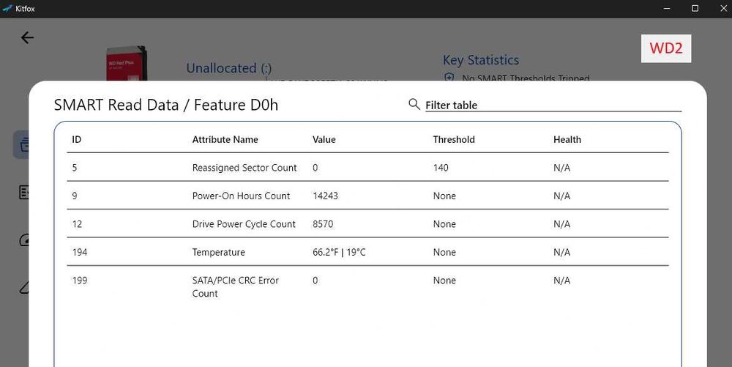Click None threshold for Power-On Hours Count
Image resolution: width=732 pixels, height=367 pixels.
coord(444,196)
